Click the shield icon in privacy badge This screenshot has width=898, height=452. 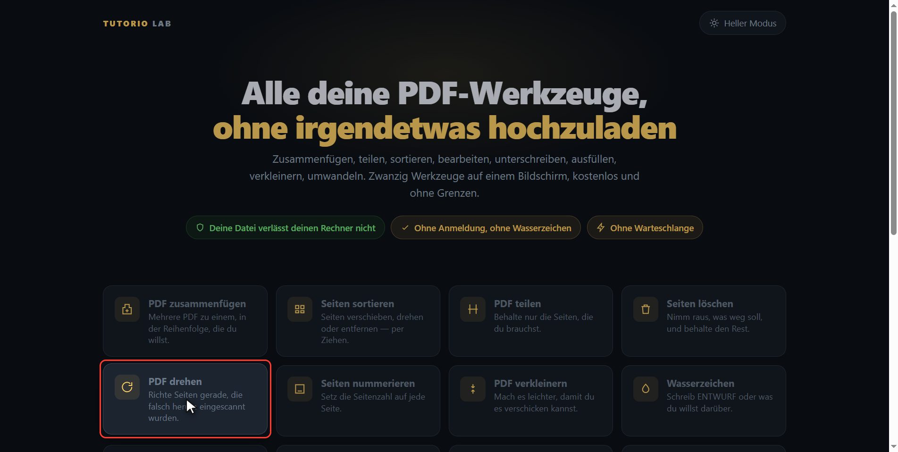(x=200, y=228)
